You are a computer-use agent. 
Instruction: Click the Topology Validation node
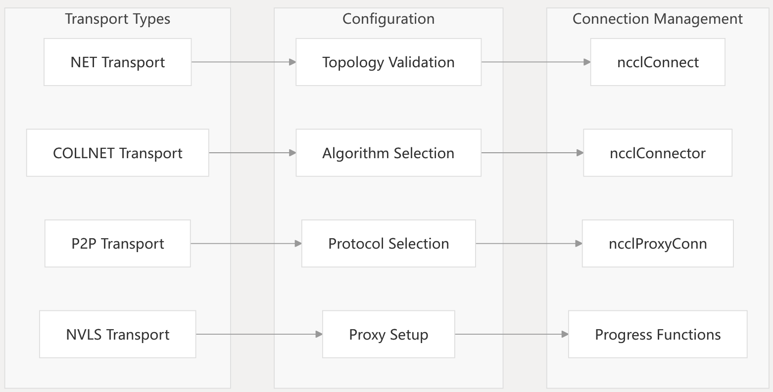click(x=388, y=62)
